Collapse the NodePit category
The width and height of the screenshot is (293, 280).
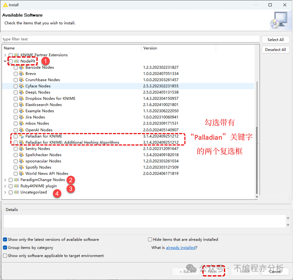tap(5, 61)
